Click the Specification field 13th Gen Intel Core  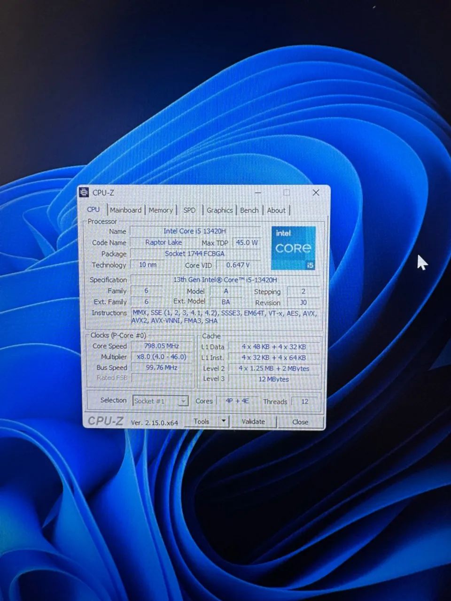225,279
